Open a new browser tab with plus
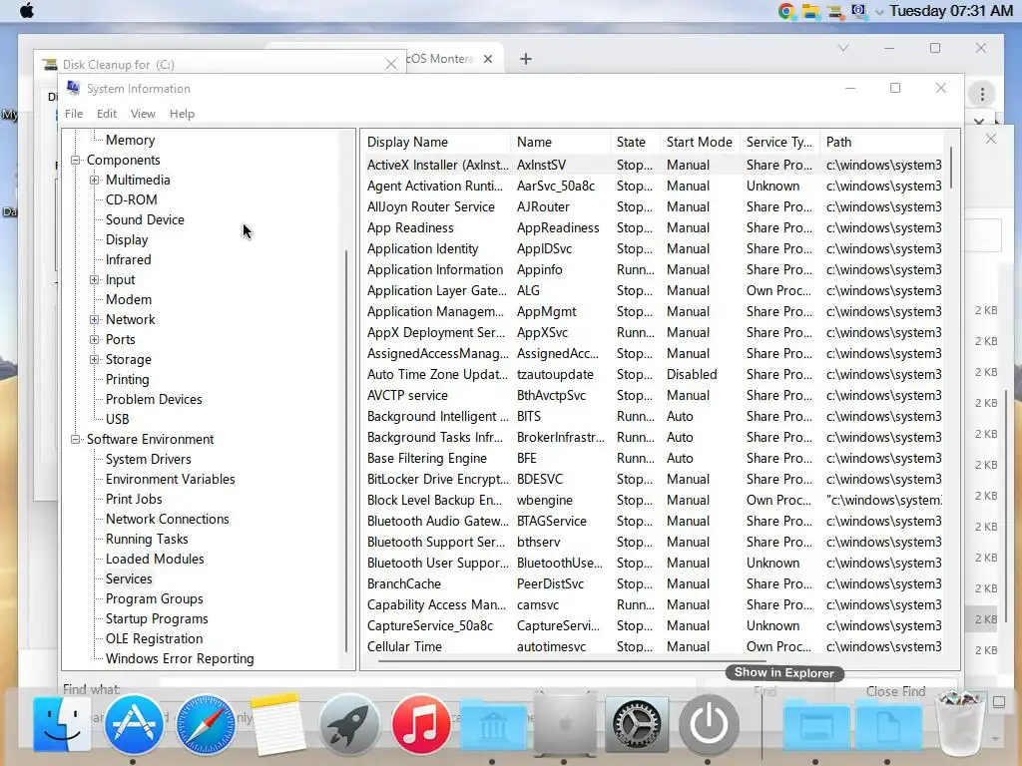Viewport: 1022px width, 766px height. pyautogui.click(x=525, y=59)
